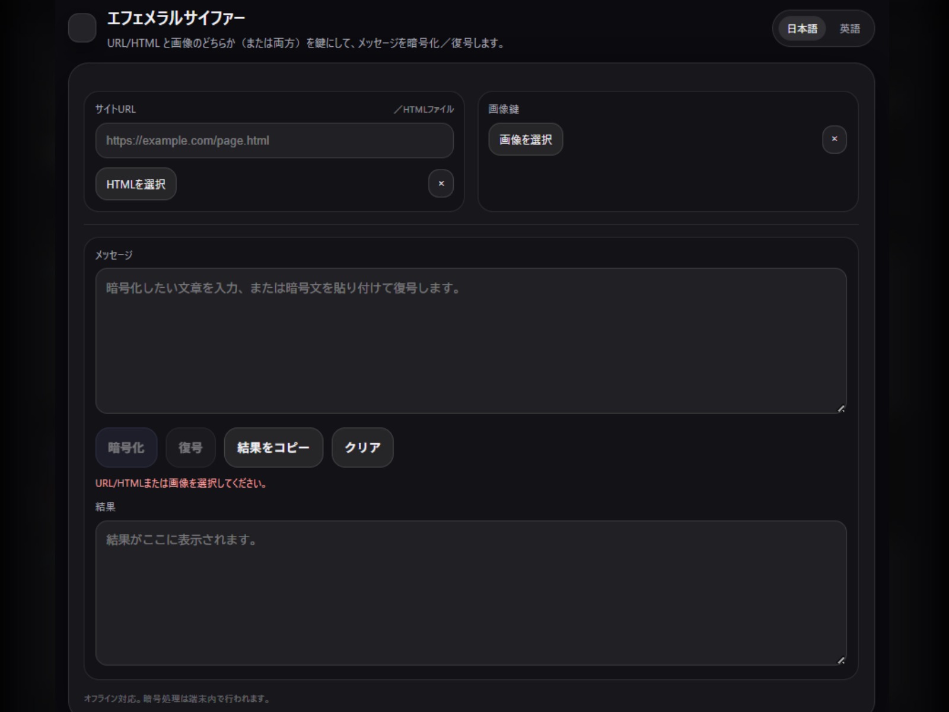The width and height of the screenshot is (949, 712).
Task: Copy the result with 結果をコピー
Action: click(x=273, y=447)
